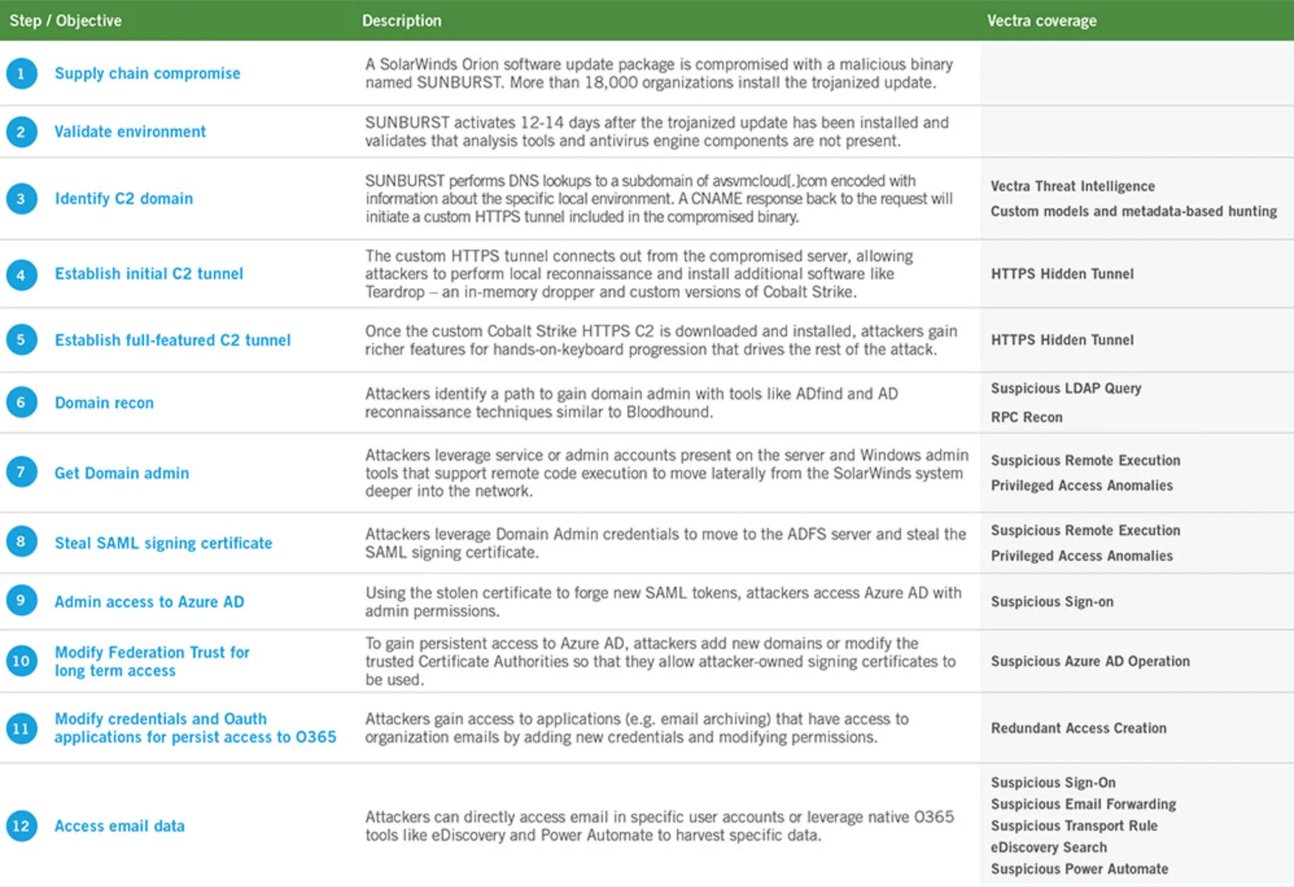Viewport: 1294px width, 887px height.
Task: Open the 'Validate environment' step title
Action: (130, 132)
